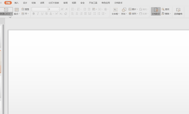Click Find (查找)
189x114 pixels.
tap(166, 9)
